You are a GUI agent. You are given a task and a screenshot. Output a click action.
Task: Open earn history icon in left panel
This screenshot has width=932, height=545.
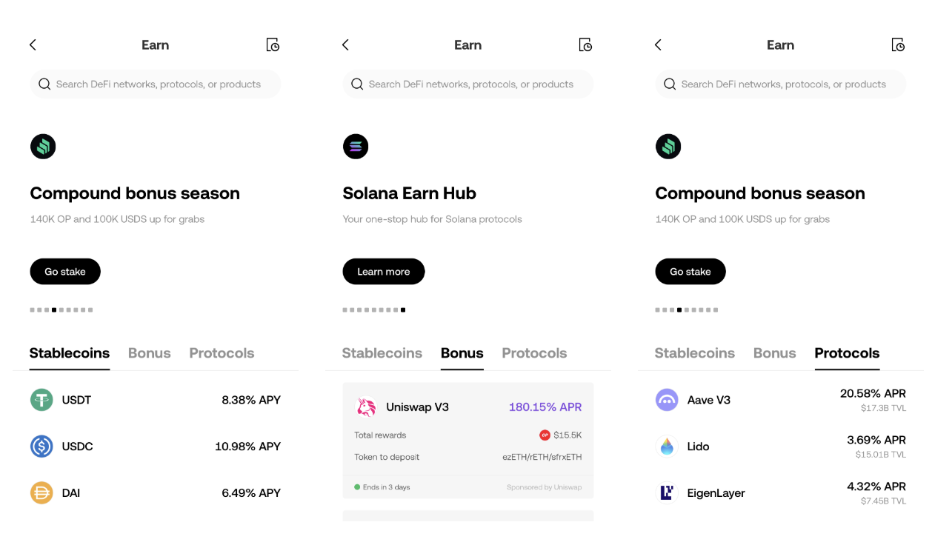[x=273, y=45]
